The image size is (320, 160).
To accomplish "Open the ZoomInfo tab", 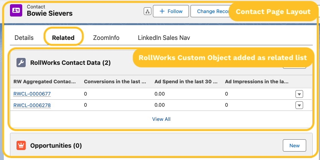I will [x=106, y=38].
